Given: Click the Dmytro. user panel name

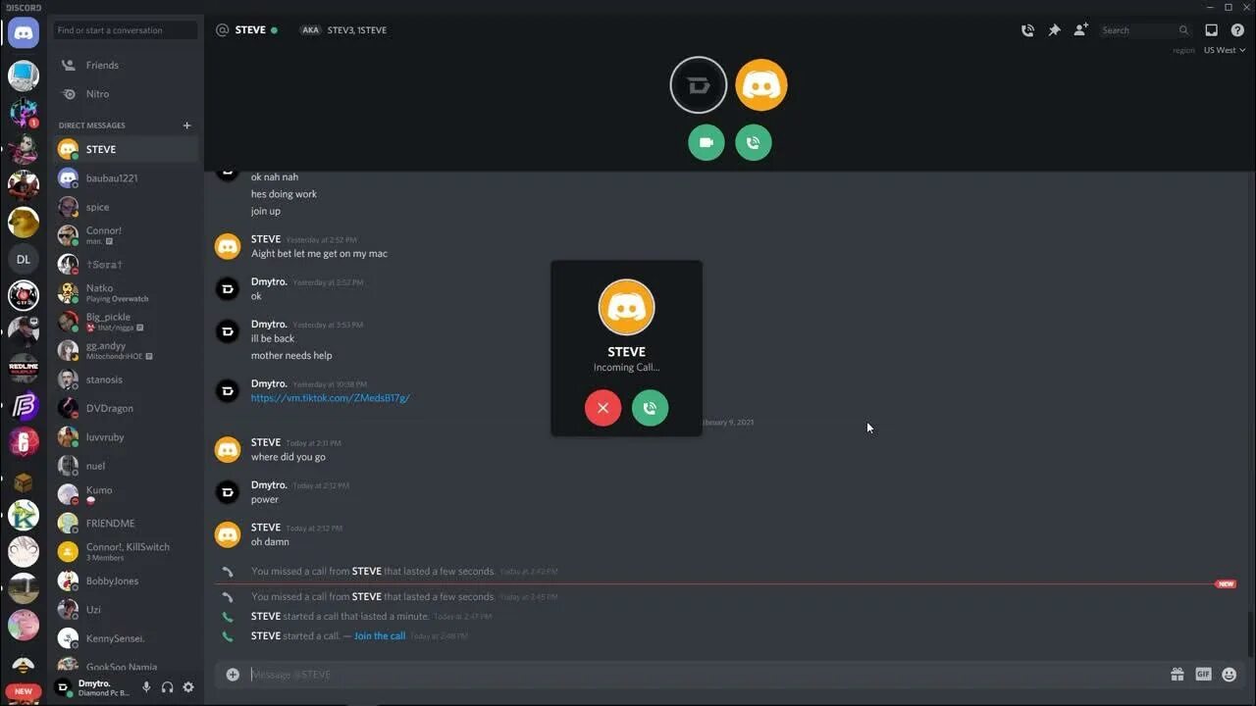Looking at the screenshot, I should coord(94,682).
